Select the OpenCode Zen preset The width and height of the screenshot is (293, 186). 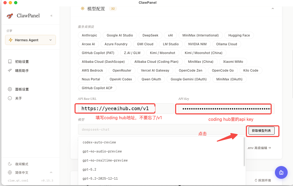[x=191, y=71]
